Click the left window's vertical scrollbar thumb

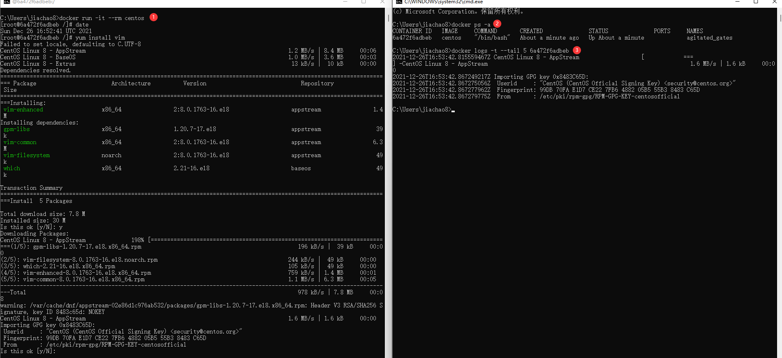[388, 18]
